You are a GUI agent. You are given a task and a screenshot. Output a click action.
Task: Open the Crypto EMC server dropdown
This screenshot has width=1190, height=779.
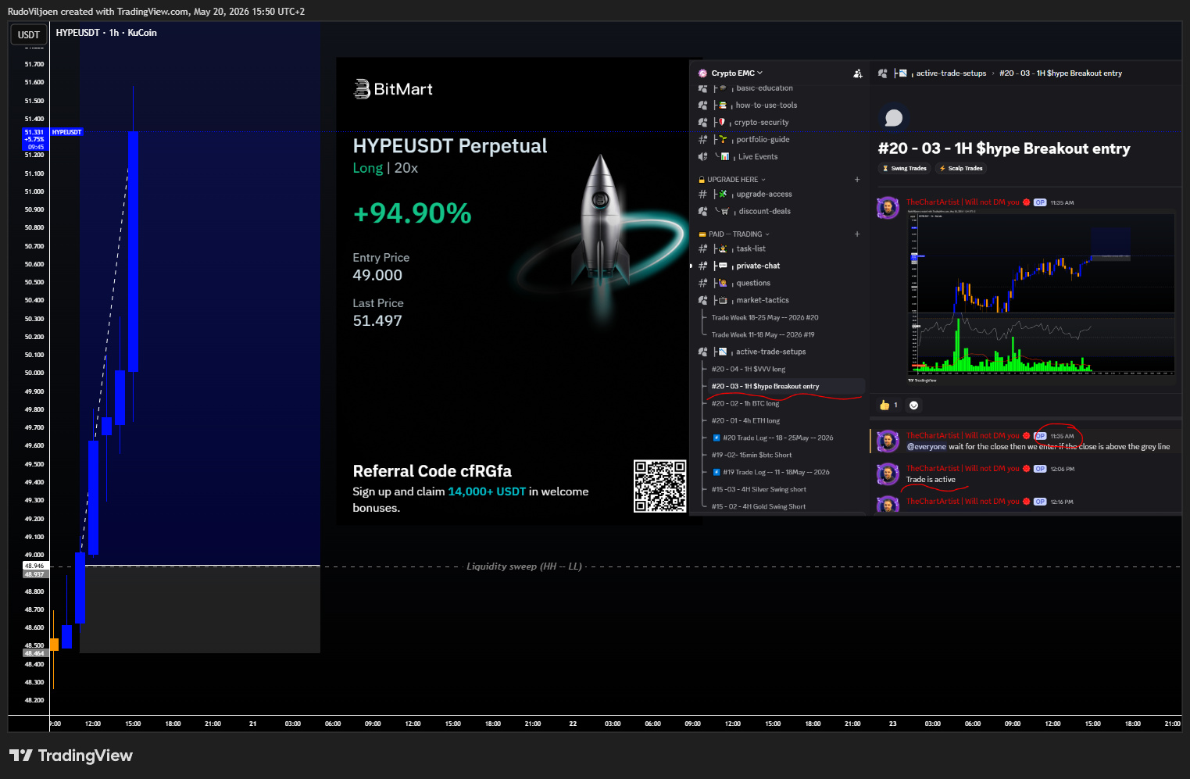[x=736, y=73]
